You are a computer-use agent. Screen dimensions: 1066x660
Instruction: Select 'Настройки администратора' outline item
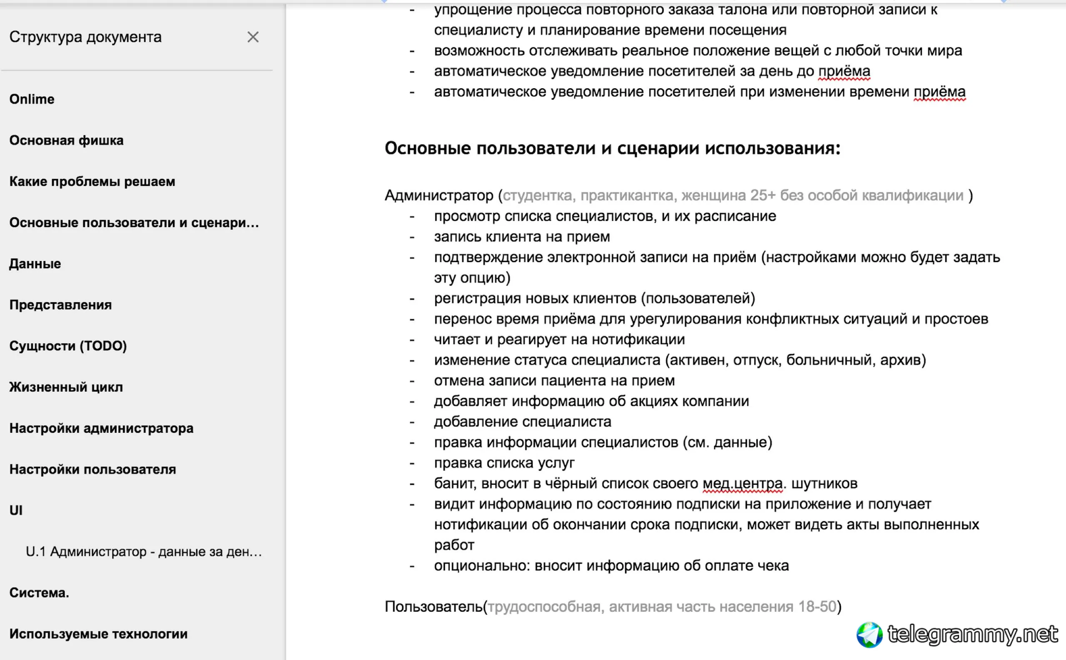pos(101,428)
